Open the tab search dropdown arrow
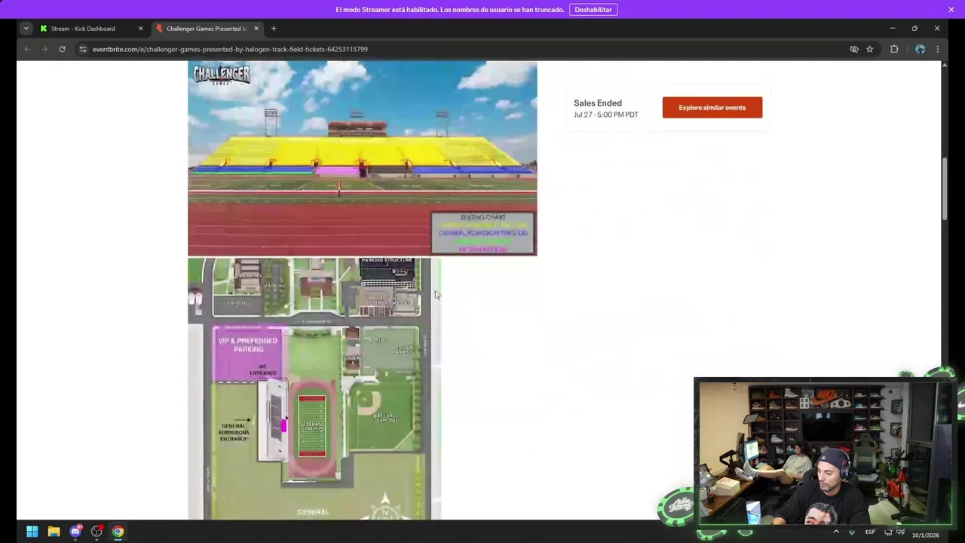Image resolution: width=965 pixels, height=543 pixels. click(x=26, y=29)
